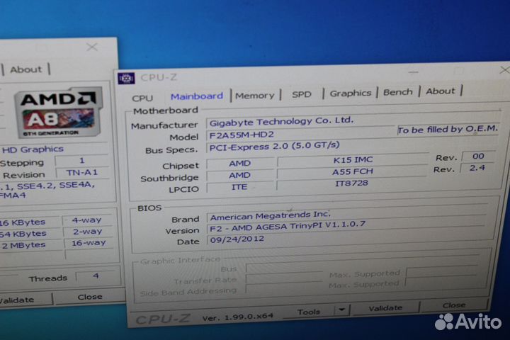Click the Model field F2A55M-HD2
Screen dimensions: 510x340
coord(301,133)
